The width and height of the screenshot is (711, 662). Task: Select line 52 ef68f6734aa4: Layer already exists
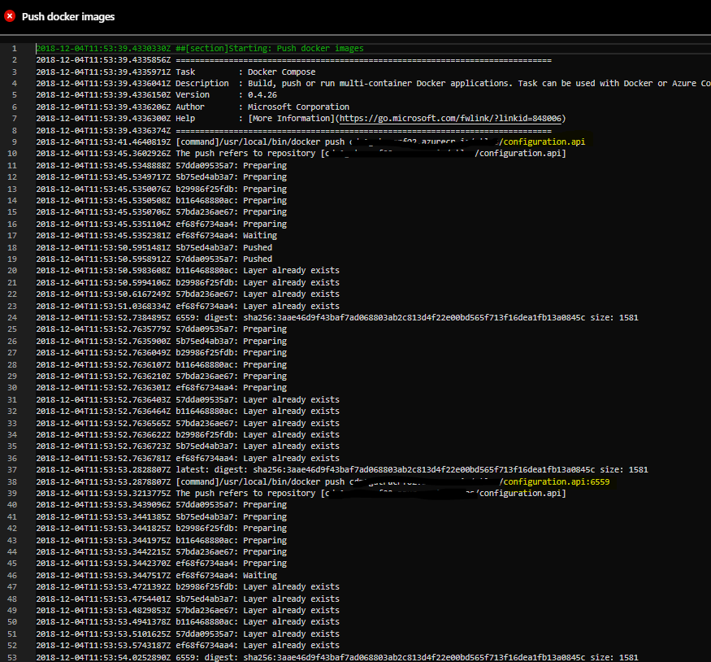coord(188,645)
